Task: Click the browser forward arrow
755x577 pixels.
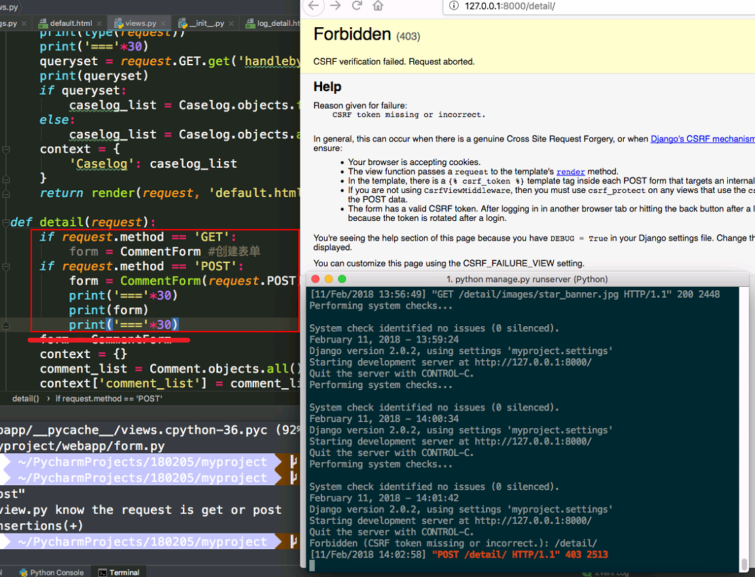Action: [x=336, y=5]
